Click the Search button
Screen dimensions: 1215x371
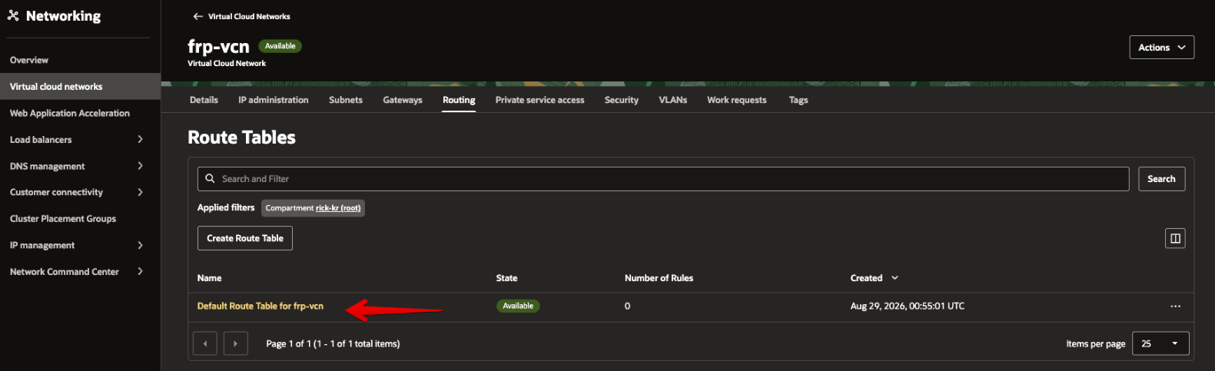[1161, 179]
